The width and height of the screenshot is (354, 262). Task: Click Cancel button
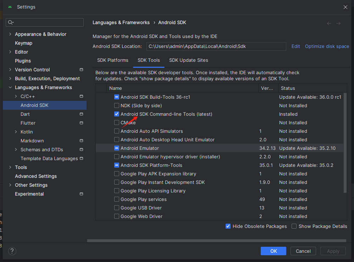point(303,251)
